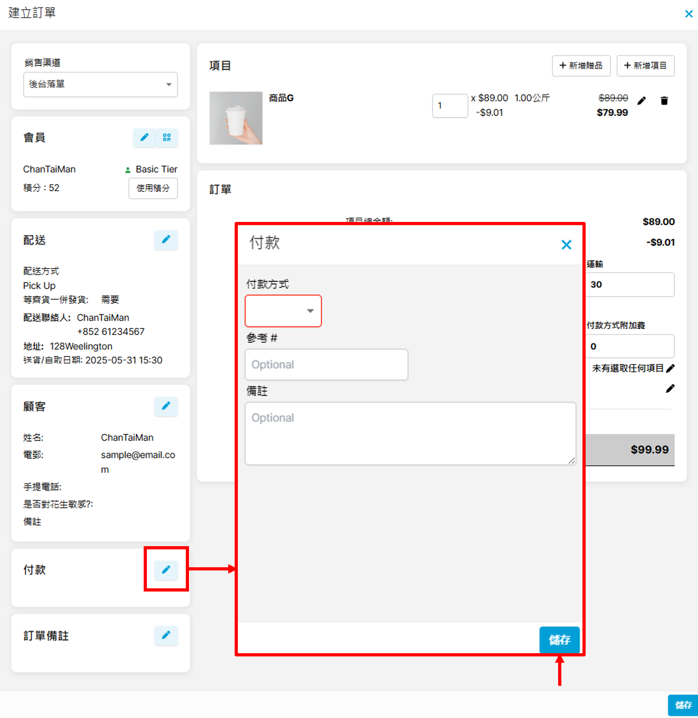Focus the 參考 # reference field
The height and width of the screenshot is (718, 698).
tap(326, 364)
